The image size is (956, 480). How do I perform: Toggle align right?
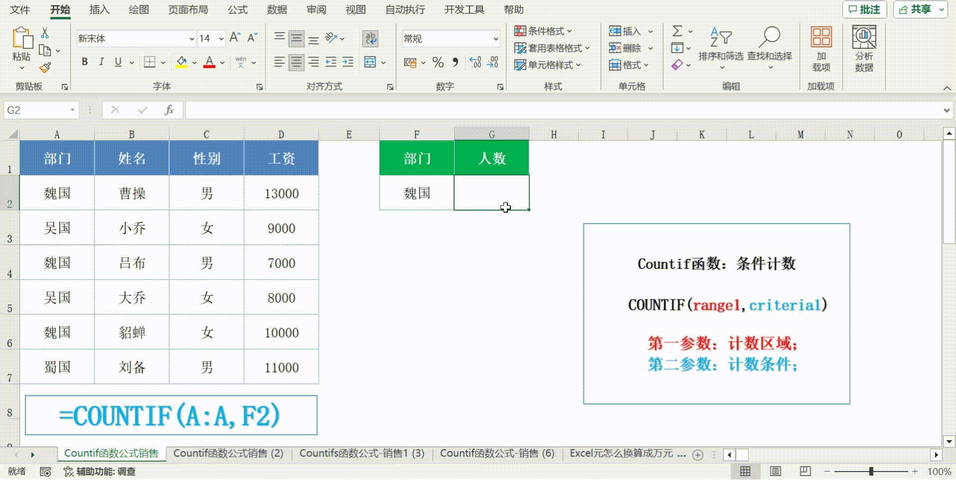(314, 62)
